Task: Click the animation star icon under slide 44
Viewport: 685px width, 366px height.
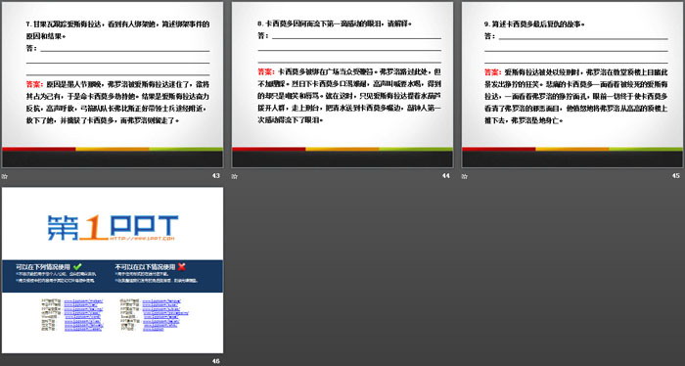Action: (x=235, y=176)
